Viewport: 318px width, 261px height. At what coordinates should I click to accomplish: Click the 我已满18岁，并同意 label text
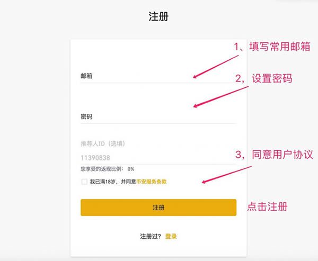point(113,182)
